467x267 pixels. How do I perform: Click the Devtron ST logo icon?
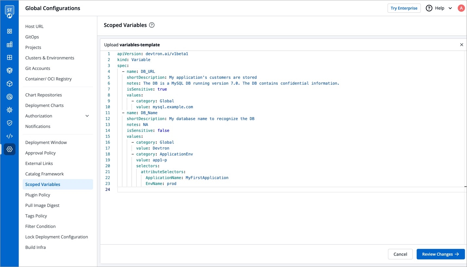(x=9, y=11)
